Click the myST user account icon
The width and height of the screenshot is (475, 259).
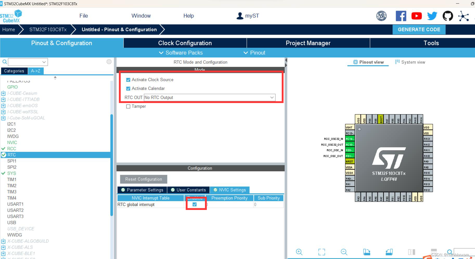pos(240,16)
